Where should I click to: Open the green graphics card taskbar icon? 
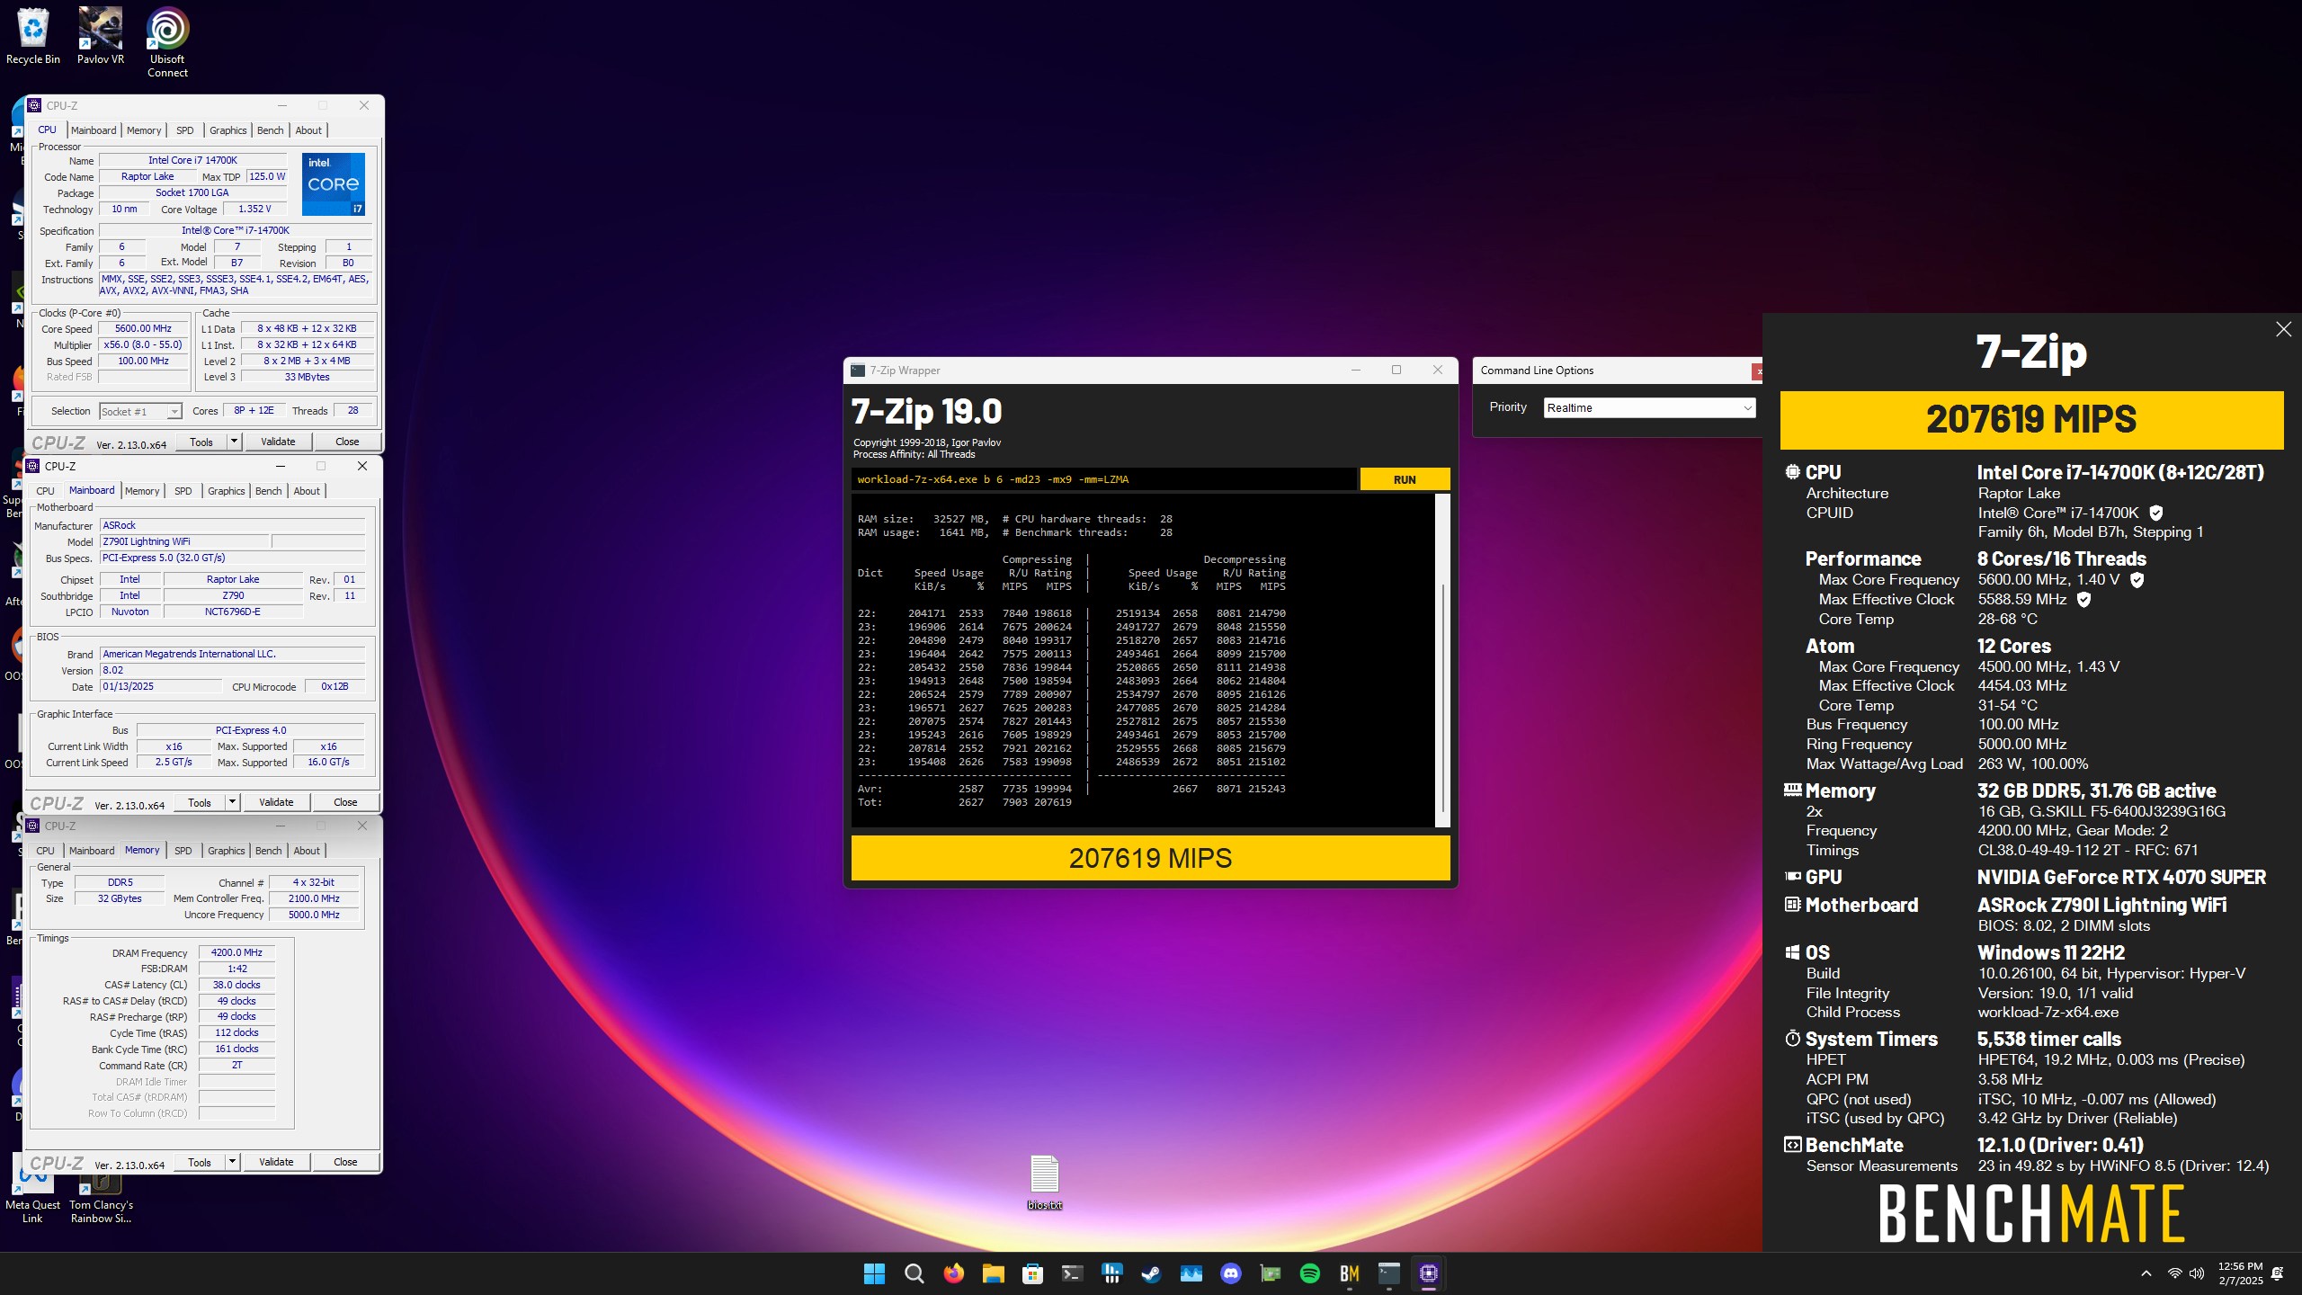point(1270,1273)
